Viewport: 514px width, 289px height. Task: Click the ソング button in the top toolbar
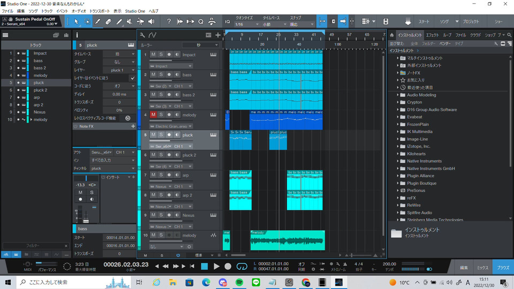[x=444, y=21]
